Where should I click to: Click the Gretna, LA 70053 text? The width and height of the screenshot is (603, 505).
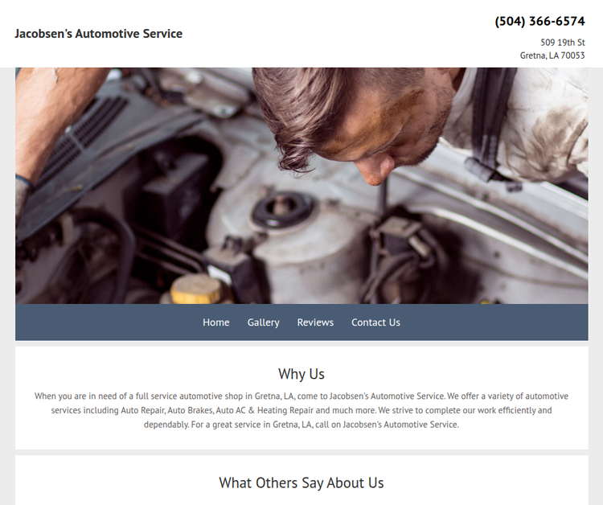(x=552, y=55)
